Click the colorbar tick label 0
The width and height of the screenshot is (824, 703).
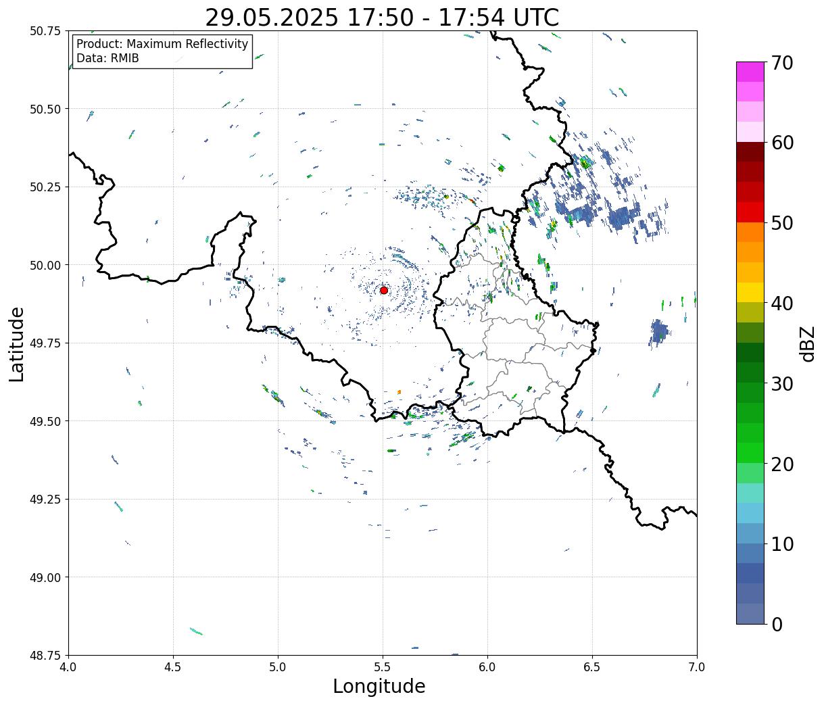pyautogui.click(x=777, y=624)
